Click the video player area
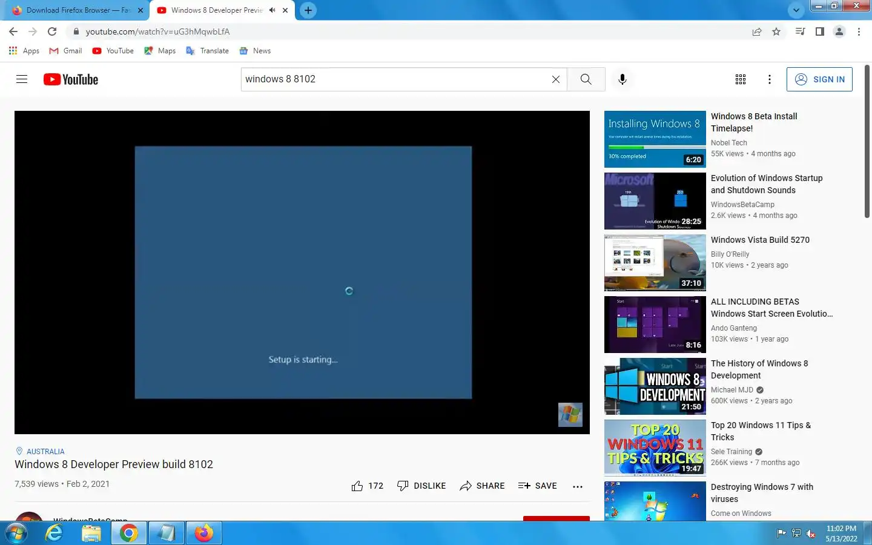 click(x=302, y=272)
